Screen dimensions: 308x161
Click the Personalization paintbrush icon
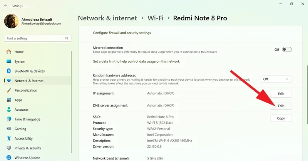click(9, 90)
